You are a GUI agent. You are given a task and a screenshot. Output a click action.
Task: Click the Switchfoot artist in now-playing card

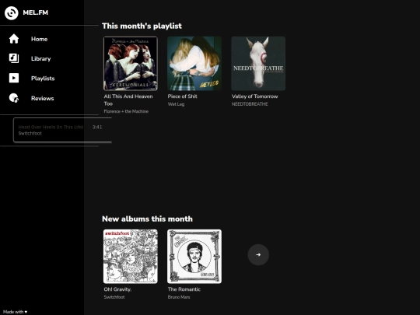pos(30,134)
